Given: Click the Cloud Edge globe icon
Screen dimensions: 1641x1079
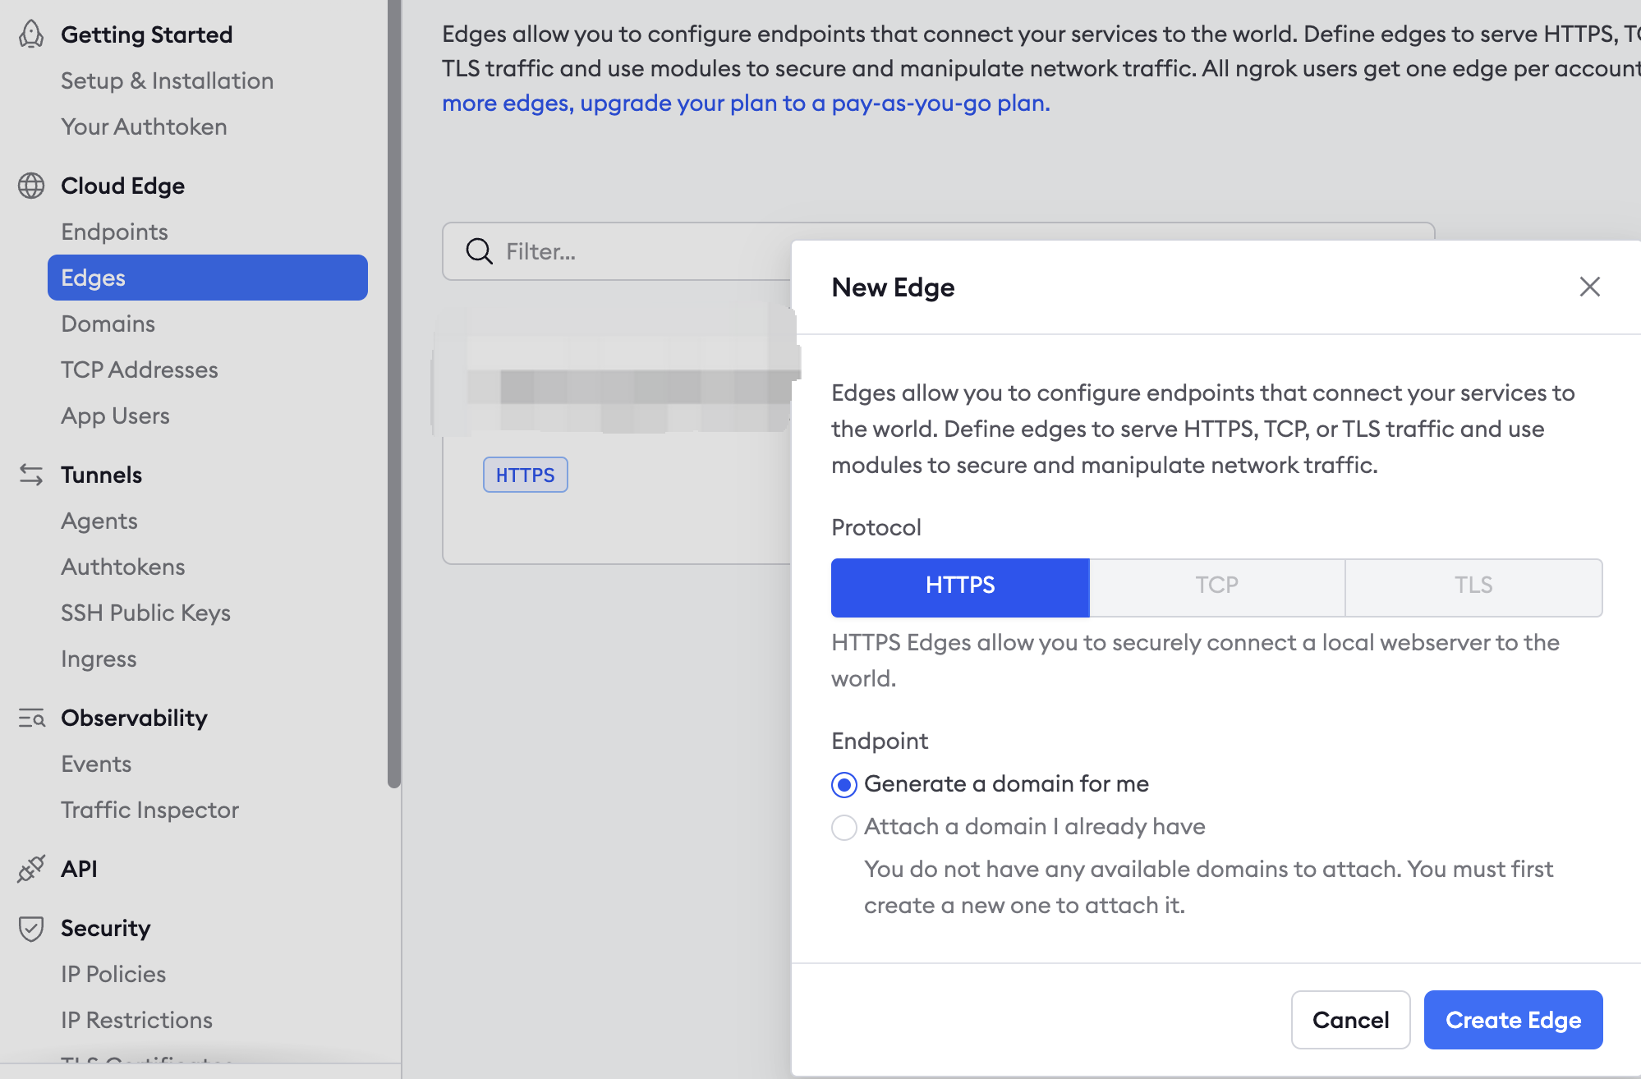Looking at the screenshot, I should coord(31,186).
